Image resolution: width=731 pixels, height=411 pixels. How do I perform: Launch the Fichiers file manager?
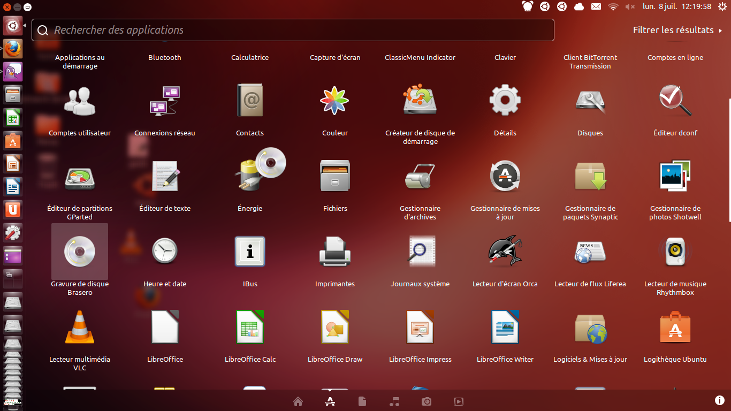(x=335, y=176)
